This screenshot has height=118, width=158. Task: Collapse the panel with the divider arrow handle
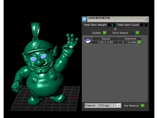coord(115,29)
